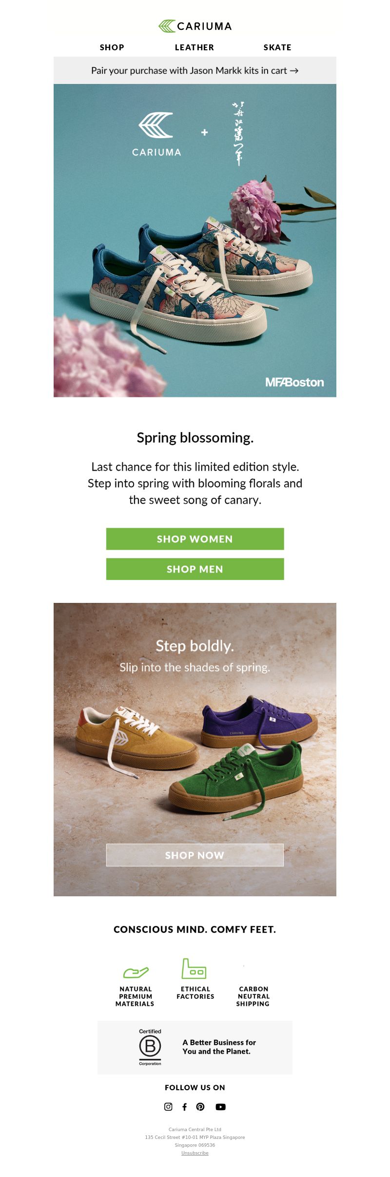Open the SKATE navigation item
This screenshot has width=390, height=1177.
pos(277,47)
